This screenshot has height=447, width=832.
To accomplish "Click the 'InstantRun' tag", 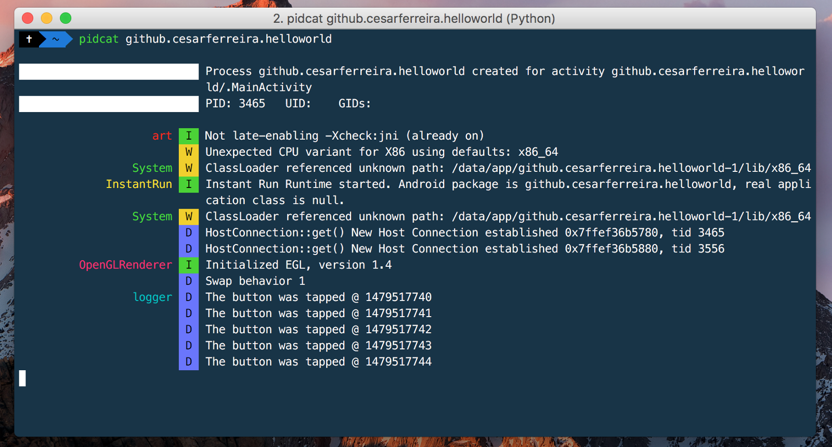I will pos(139,184).
